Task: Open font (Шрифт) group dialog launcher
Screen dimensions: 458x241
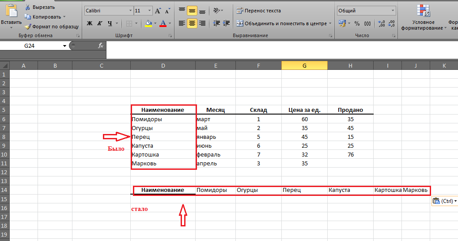Action: (x=170, y=36)
